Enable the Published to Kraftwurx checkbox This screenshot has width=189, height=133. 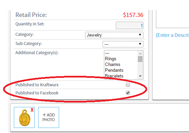pyautogui.click(x=128, y=85)
